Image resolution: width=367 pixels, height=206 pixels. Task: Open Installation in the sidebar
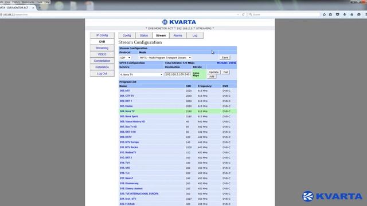coord(102,67)
